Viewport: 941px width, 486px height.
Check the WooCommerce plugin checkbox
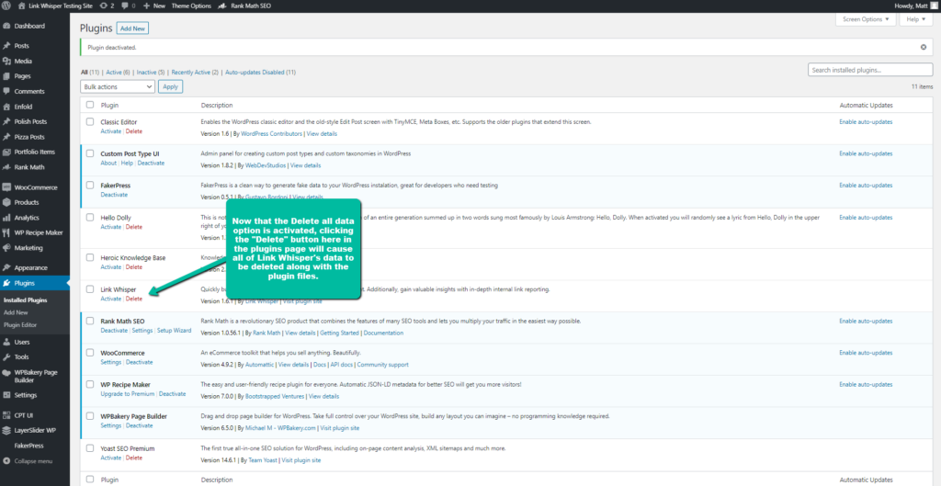[90, 353]
